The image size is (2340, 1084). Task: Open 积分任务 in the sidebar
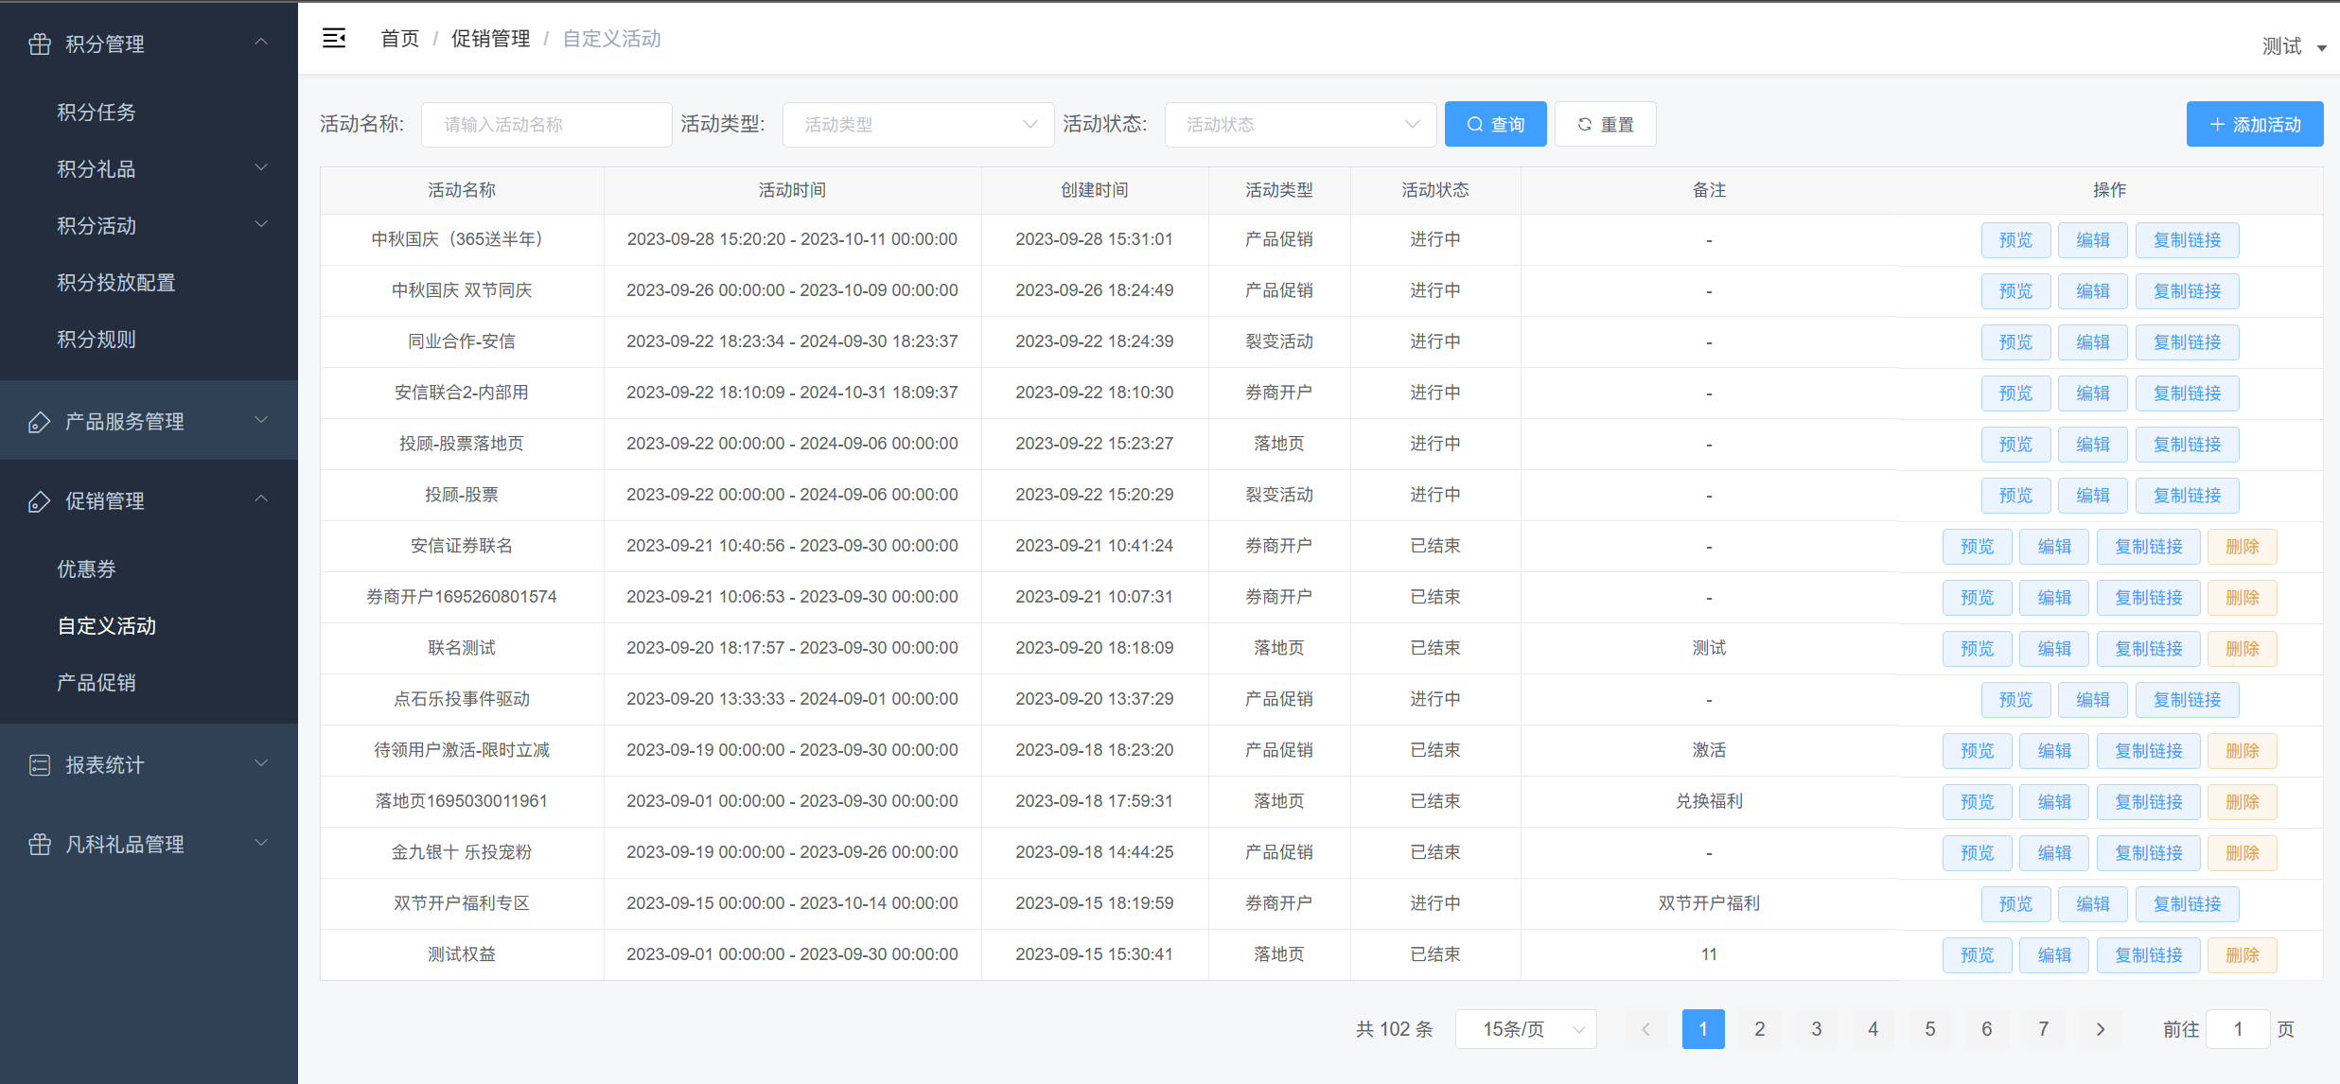tap(97, 113)
